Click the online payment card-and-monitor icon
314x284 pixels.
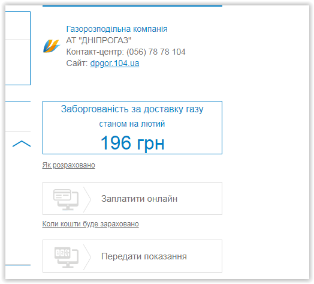(66, 199)
